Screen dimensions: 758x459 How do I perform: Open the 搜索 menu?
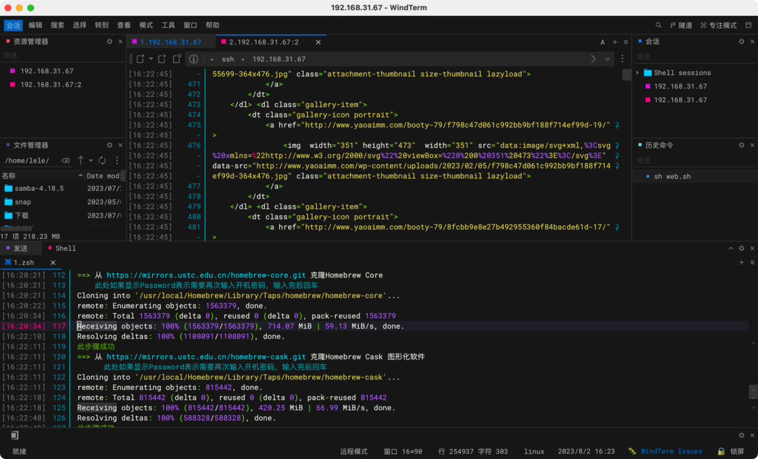[57, 25]
